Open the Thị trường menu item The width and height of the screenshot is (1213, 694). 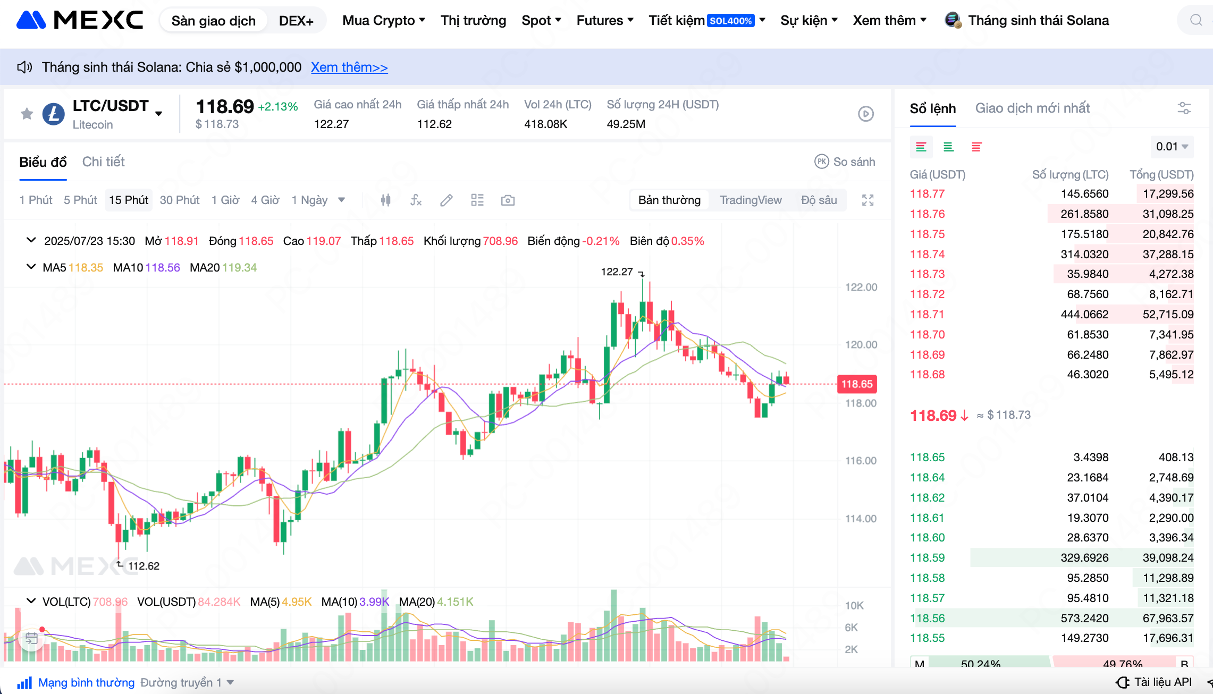473,20
